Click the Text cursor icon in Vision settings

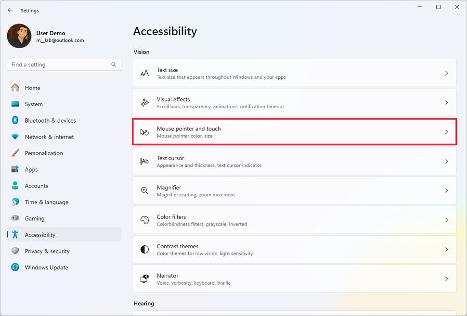pyautogui.click(x=144, y=161)
